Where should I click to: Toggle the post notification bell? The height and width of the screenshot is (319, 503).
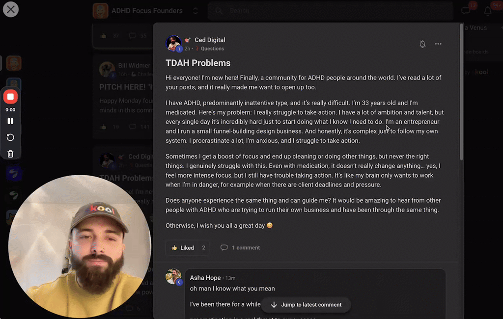422,44
